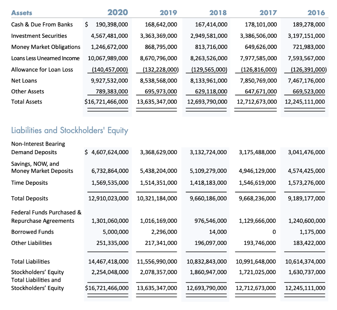Click the 2017 Borrowed Funds value of 0
Screen dimensions: 337x310
(274, 232)
